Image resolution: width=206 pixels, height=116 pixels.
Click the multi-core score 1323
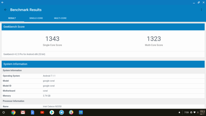[x=154, y=39]
